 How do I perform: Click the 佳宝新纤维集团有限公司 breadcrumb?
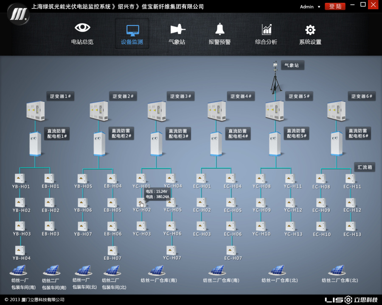[x=173, y=7]
